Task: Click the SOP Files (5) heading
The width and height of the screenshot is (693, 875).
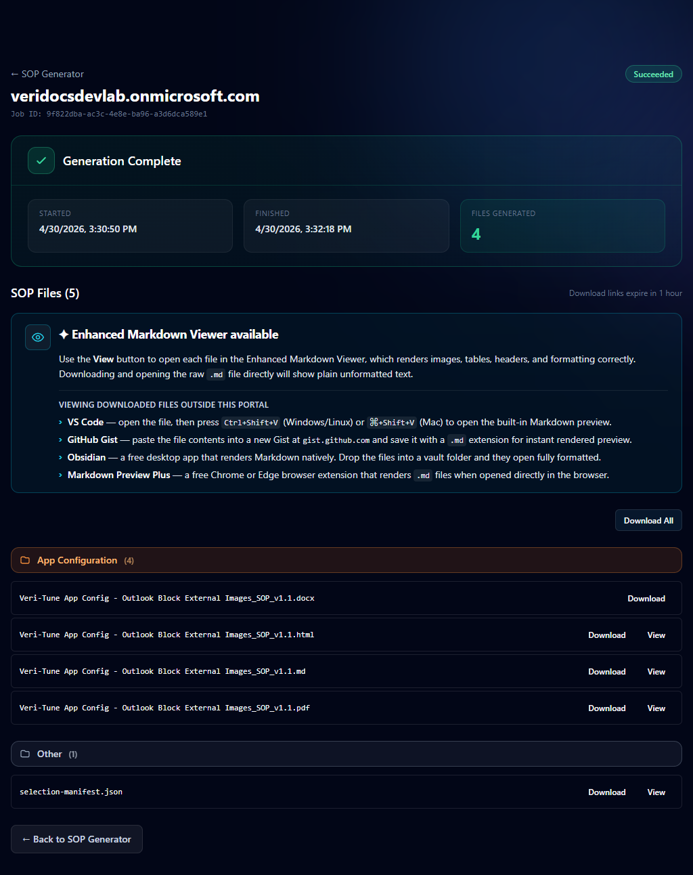Action: coord(45,293)
